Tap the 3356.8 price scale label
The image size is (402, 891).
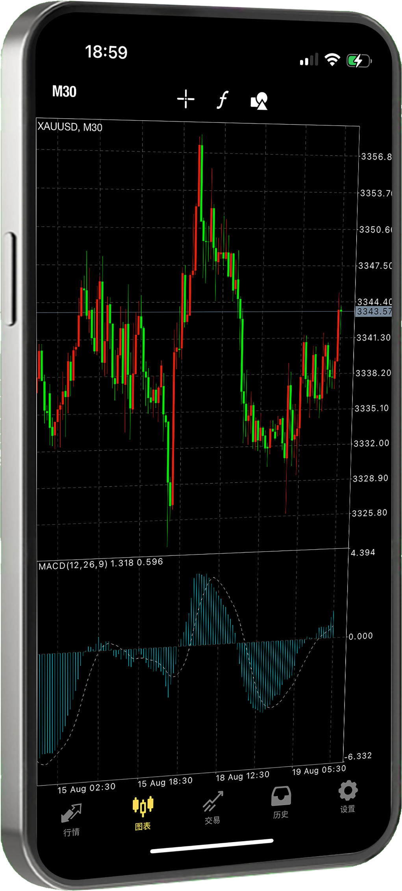(x=376, y=157)
